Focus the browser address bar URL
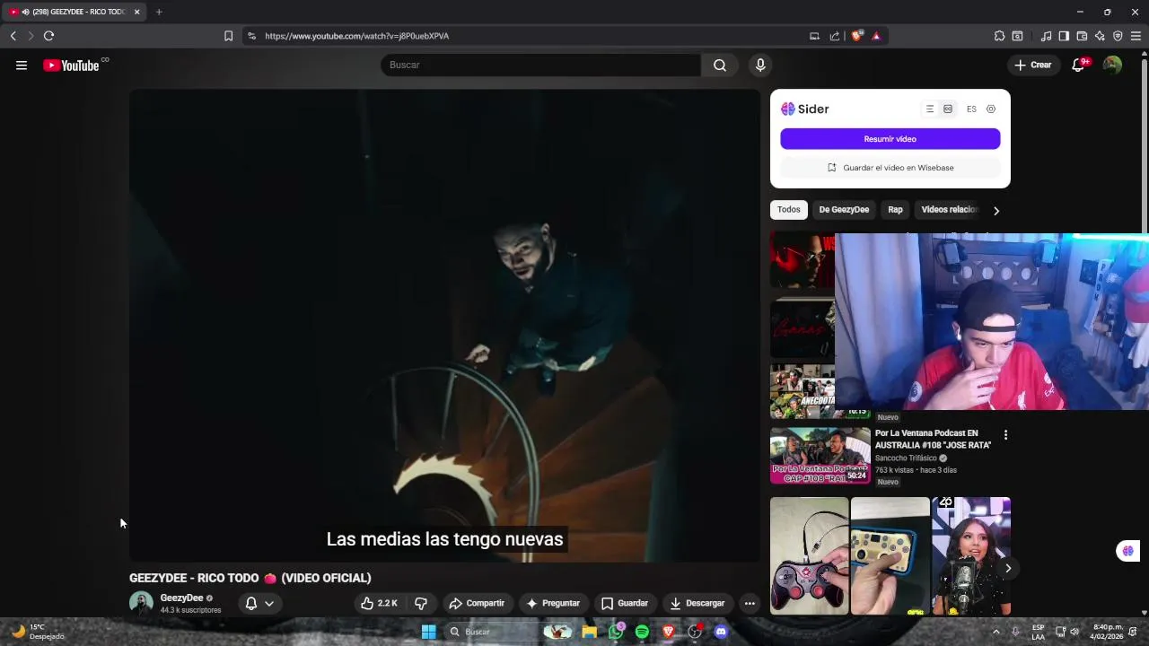 356,36
